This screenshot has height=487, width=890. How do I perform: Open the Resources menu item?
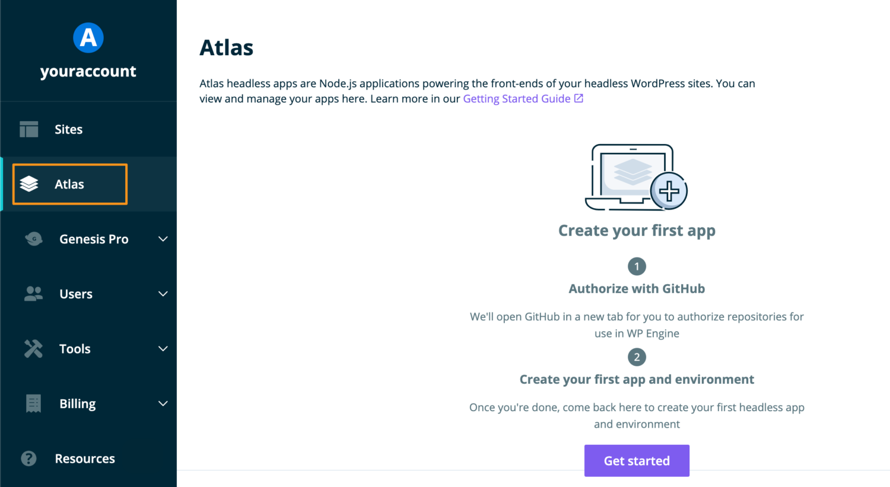click(x=85, y=458)
